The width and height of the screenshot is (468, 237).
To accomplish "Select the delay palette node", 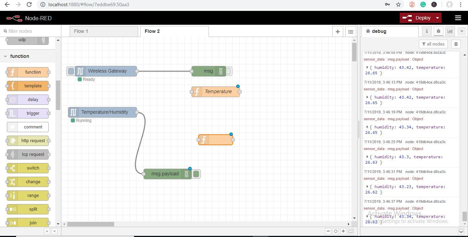I will (28, 100).
